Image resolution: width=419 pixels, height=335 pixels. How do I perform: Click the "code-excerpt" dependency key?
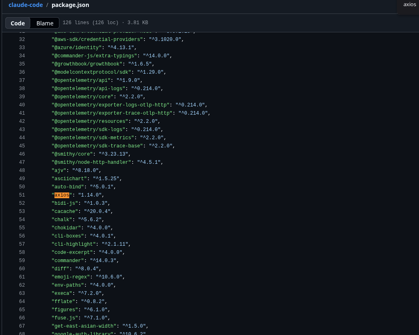72,252
